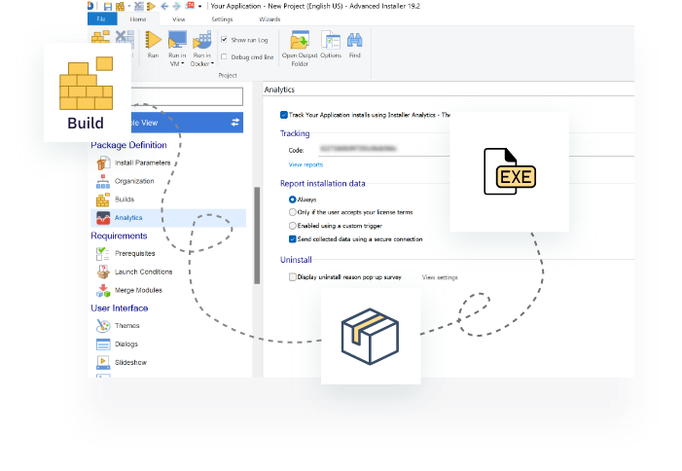This screenshot has height=471, width=682.
Task: Click the Run icon in the ribbon
Action: coord(153,41)
